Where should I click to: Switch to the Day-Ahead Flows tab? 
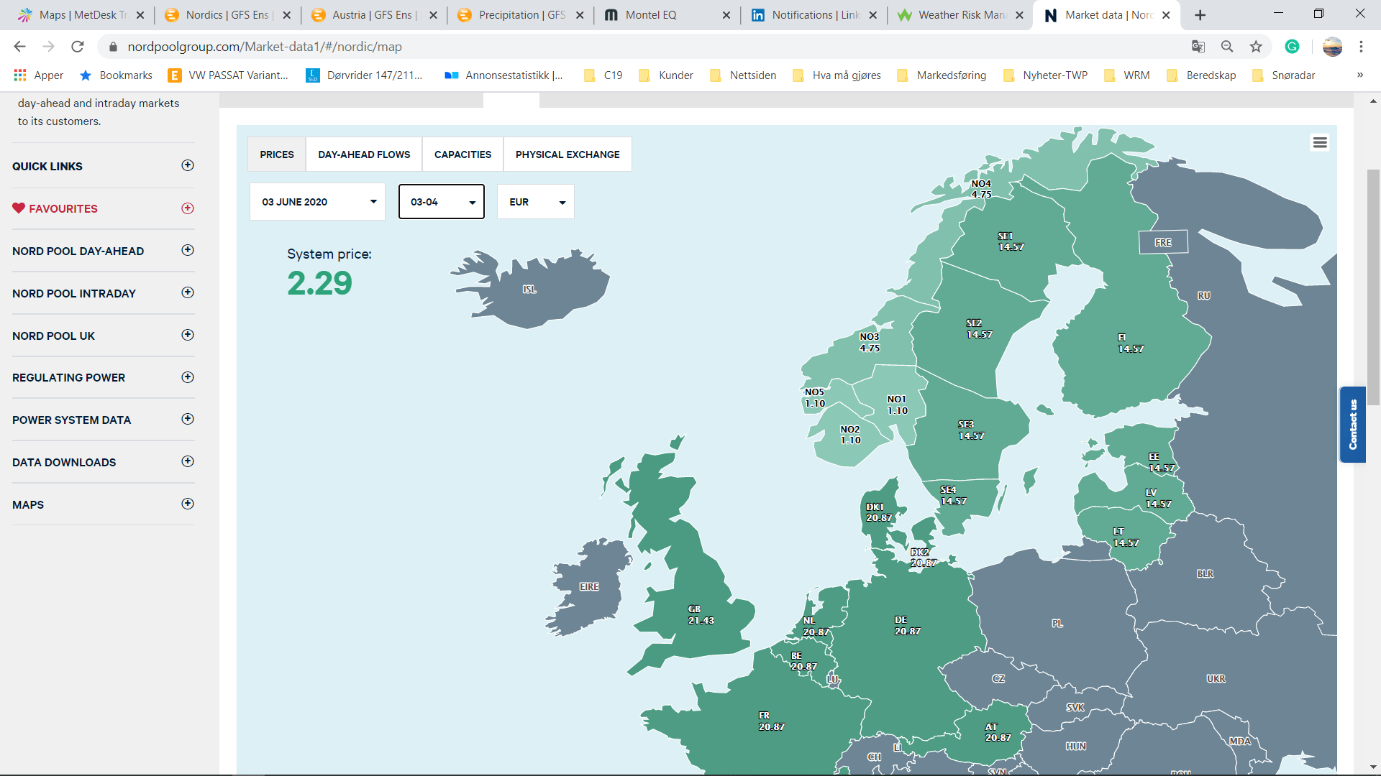(x=364, y=154)
